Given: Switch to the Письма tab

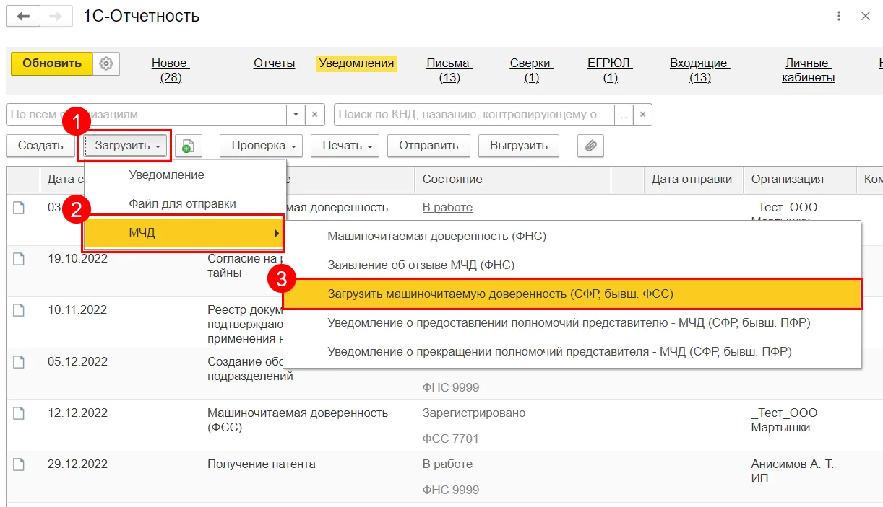Looking at the screenshot, I should click(x=449, y=70).
